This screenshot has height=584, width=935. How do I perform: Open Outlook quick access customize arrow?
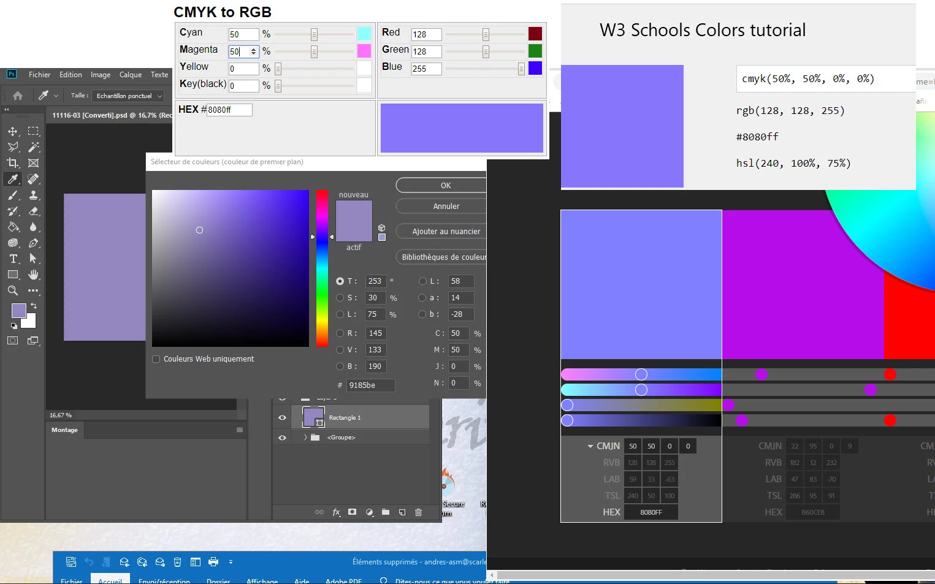pos(231,561)
